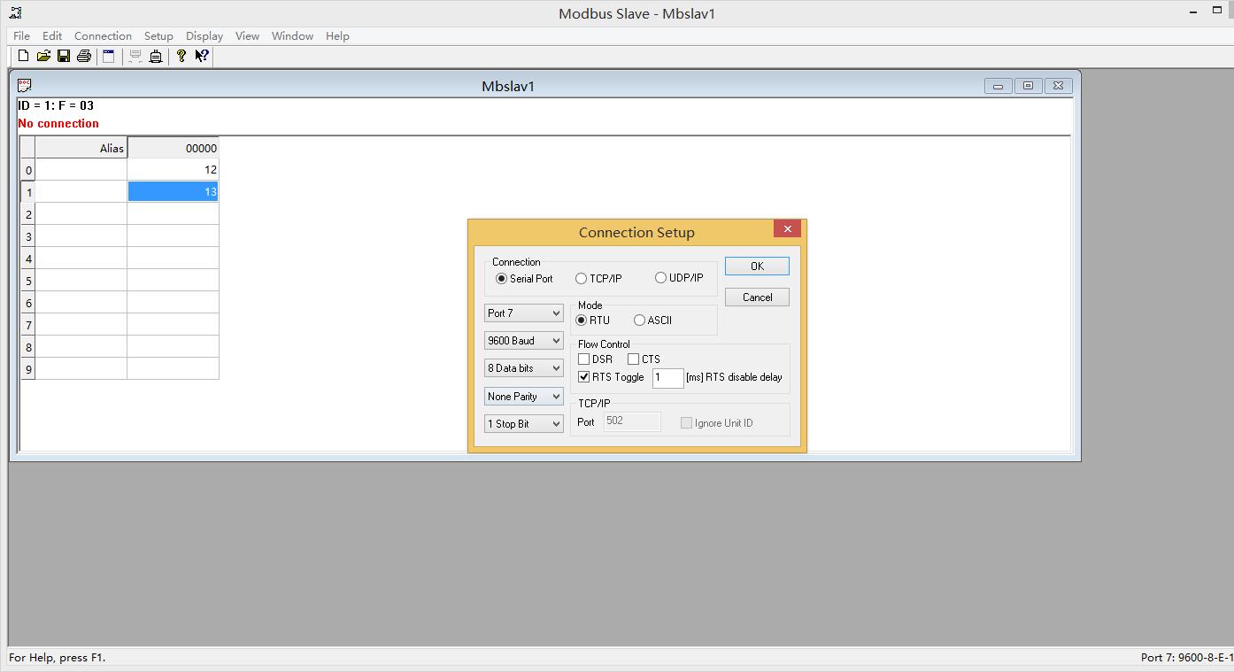Open the 9600 Baud dropdown
Image resolution: width=1234 pixels, height=672 pixels.
tap(524, 341)
